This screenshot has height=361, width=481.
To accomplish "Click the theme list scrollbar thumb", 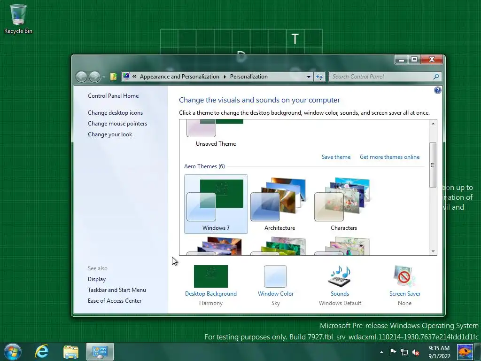I will tap(433, 165).
